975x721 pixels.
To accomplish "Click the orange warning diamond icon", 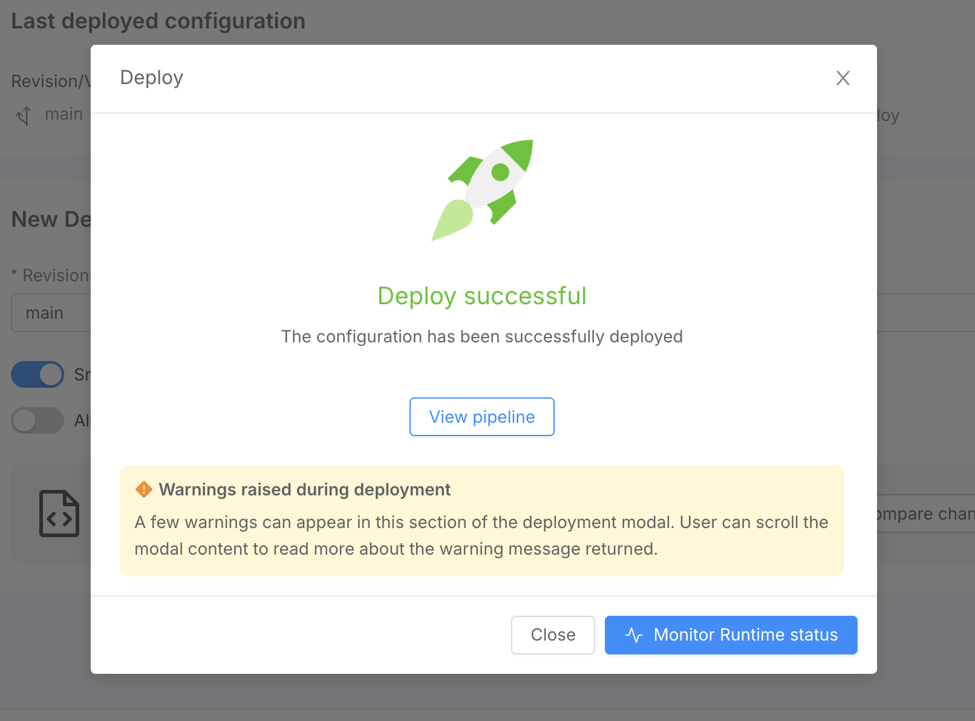I will pyautogui.click(x=143, y=489).
